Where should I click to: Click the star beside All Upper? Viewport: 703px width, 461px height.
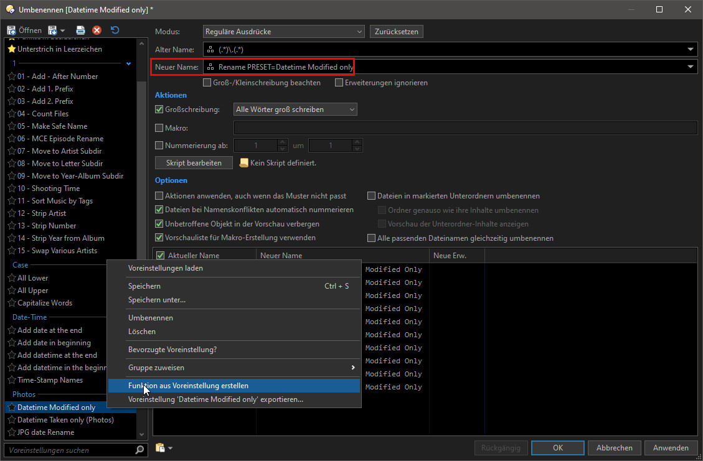point(12,291)
